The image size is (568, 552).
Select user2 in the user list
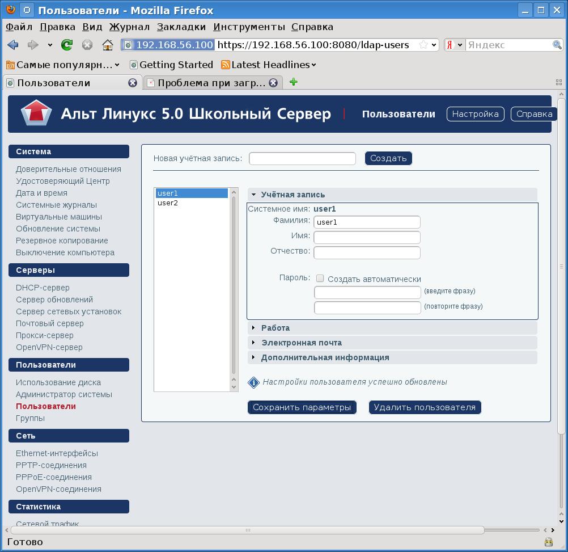click(x=168, y=203)
